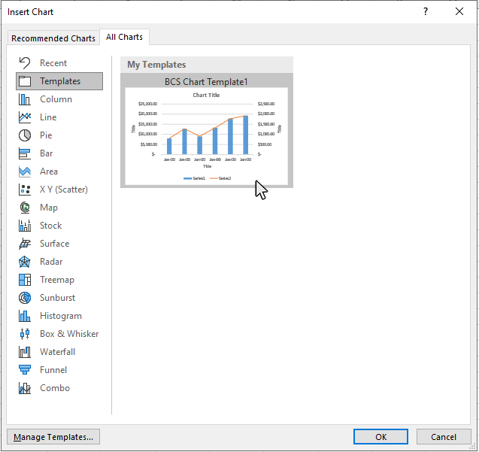Select the Map globe icon
This screenshot has width=479, height=452.
pyautogui.click(x=24, y=208)
